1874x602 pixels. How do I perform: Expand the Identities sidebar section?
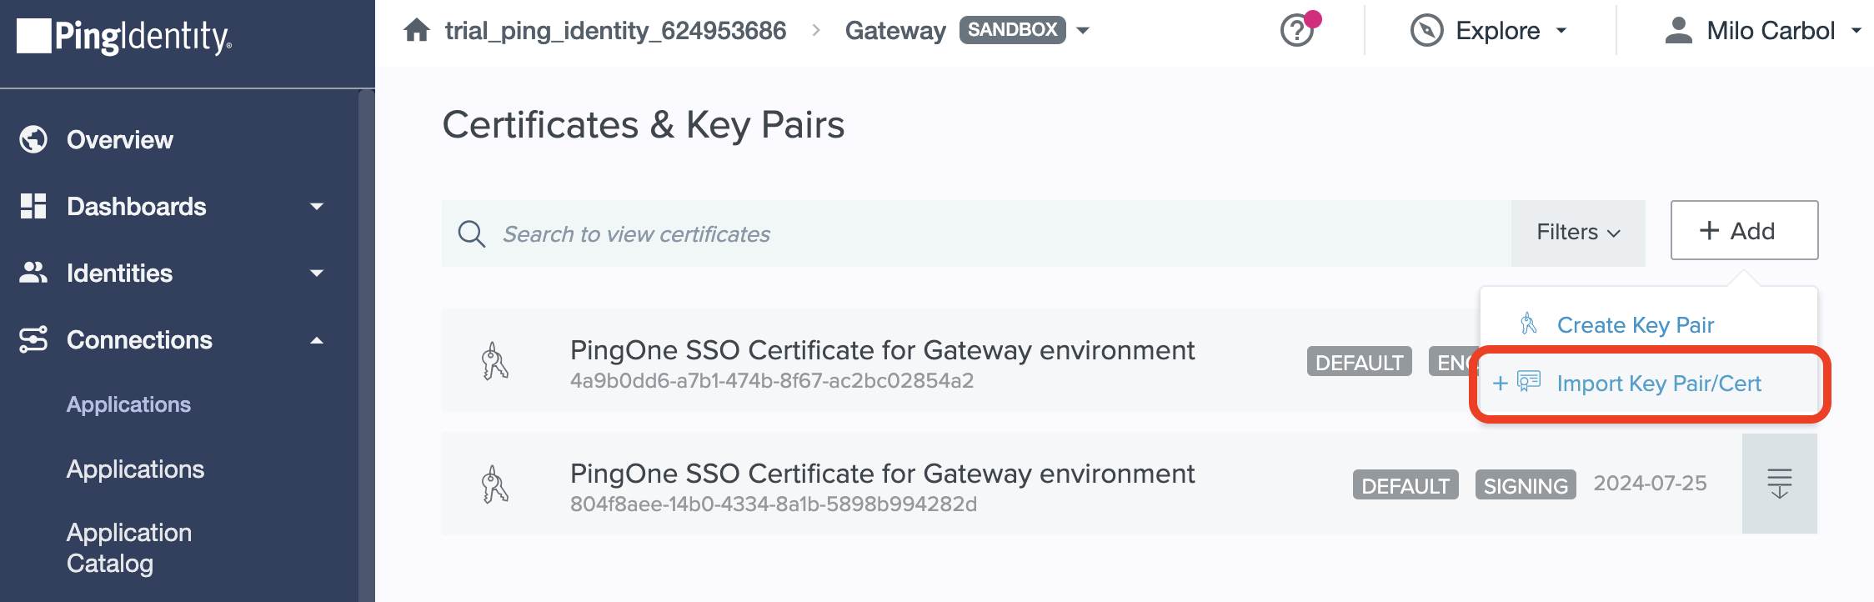point(315,273)
